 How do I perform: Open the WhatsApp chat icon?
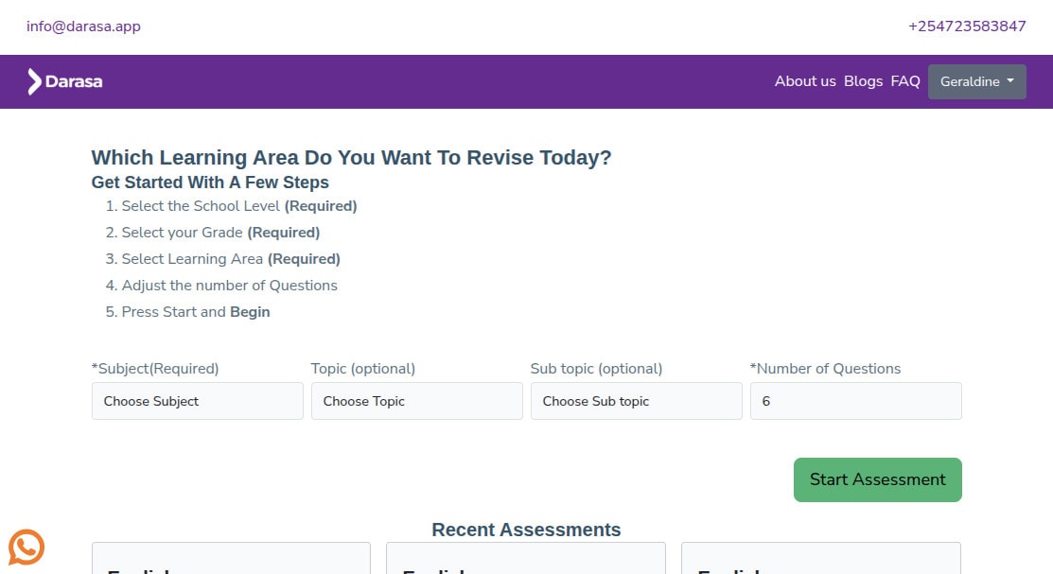click(x=26, y=547)
